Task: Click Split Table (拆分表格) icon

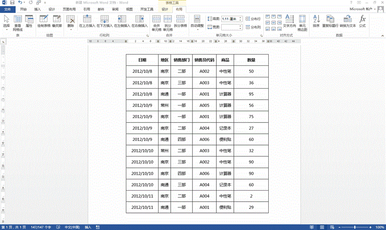Action: click(180, 21)
